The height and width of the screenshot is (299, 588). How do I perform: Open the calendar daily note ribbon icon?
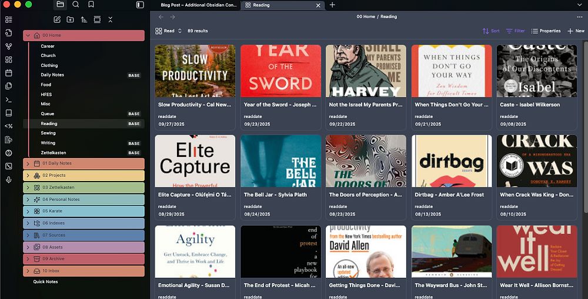click(x=9, y=73)
